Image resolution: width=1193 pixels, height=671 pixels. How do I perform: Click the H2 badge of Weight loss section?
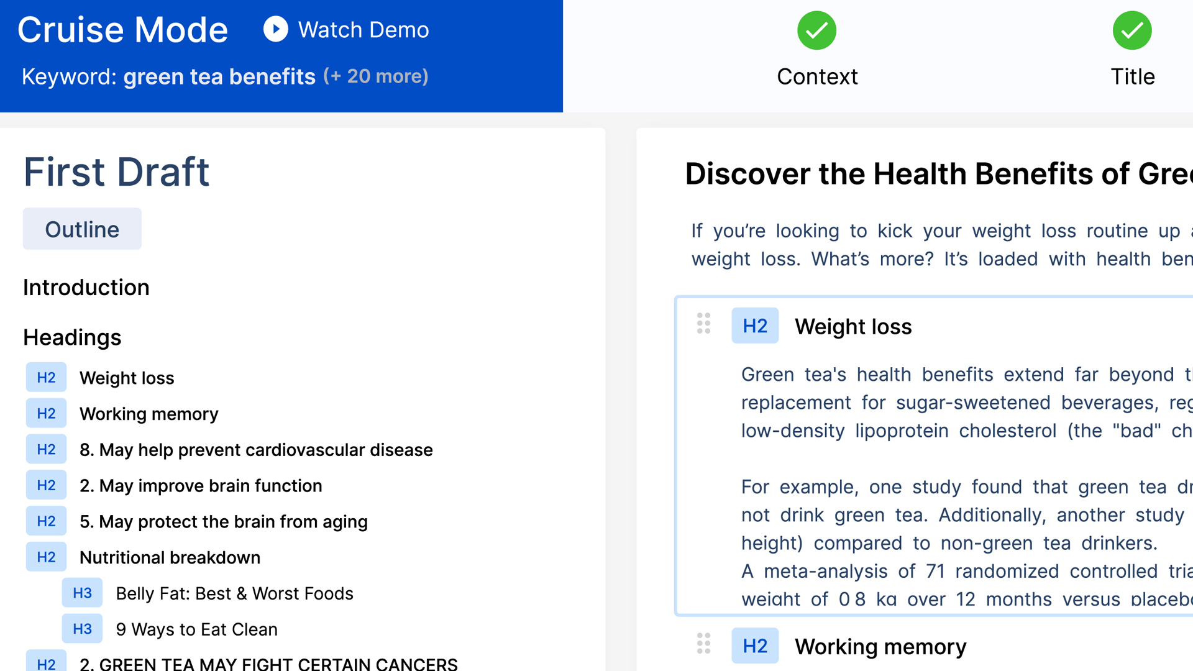coord(754,326)
